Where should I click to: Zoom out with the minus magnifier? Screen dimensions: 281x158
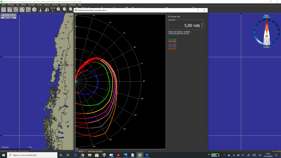pos(65,9)
